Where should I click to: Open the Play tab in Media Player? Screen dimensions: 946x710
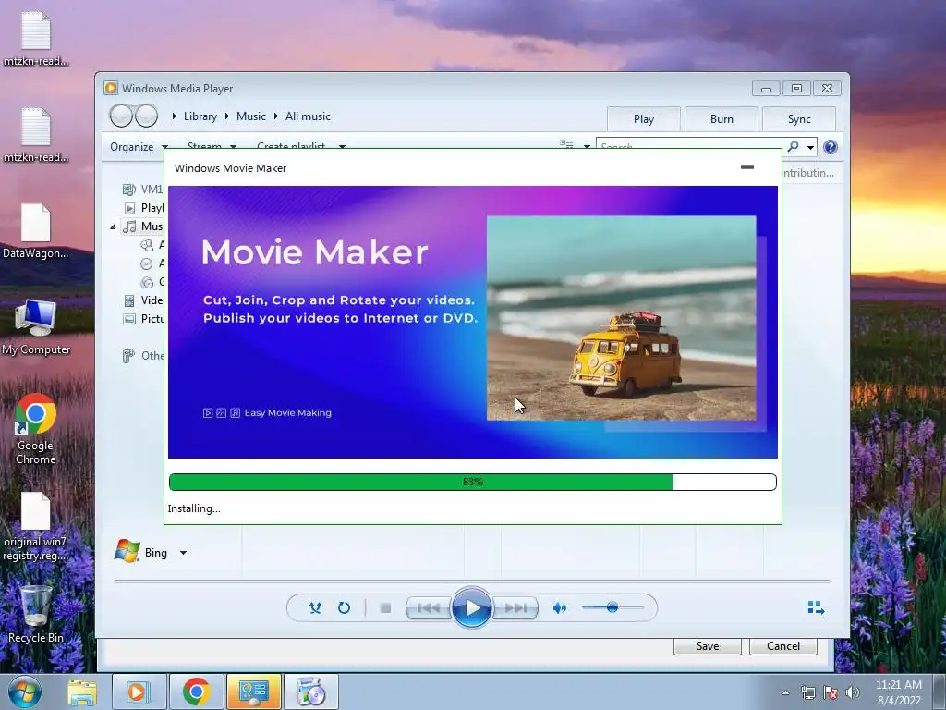[x=644, y=119]
